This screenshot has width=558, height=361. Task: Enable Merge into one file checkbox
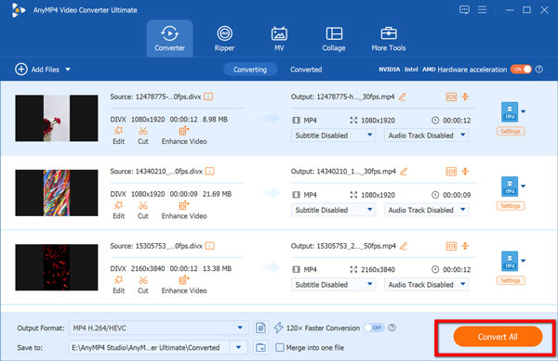[280, 347]
